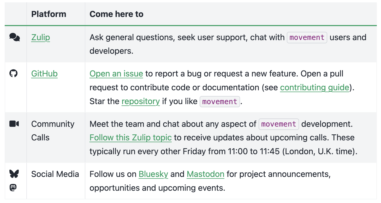Screen dimensions: 381x203
Task: Click the "Platform" column header
Action: pyautogui.click(x=49, y=14)
